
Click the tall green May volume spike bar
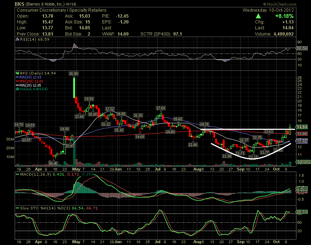(x=74, y=153)
